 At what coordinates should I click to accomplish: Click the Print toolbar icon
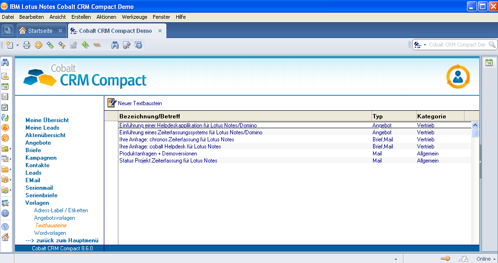click(x=27, y=45)
